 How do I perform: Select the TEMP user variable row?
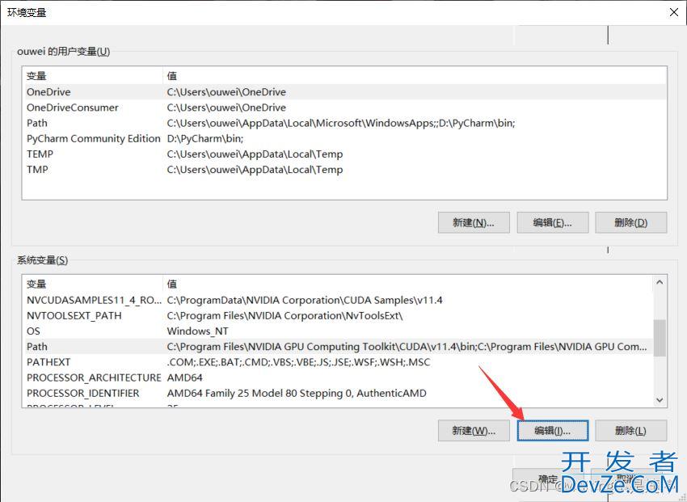click(x=344, y=154)
